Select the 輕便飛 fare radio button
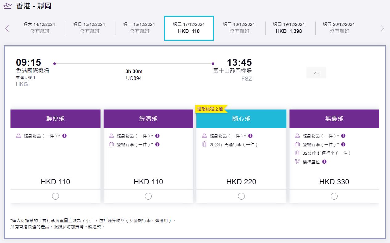The image size is (390, 243). [x=55, y=196]
